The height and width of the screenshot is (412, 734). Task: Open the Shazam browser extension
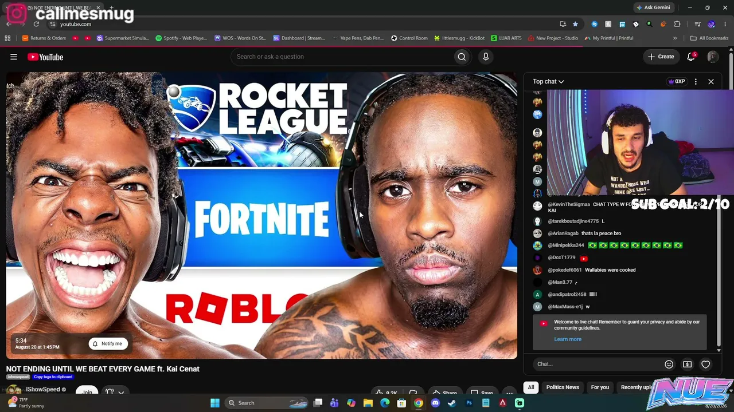tap(594, 24)
